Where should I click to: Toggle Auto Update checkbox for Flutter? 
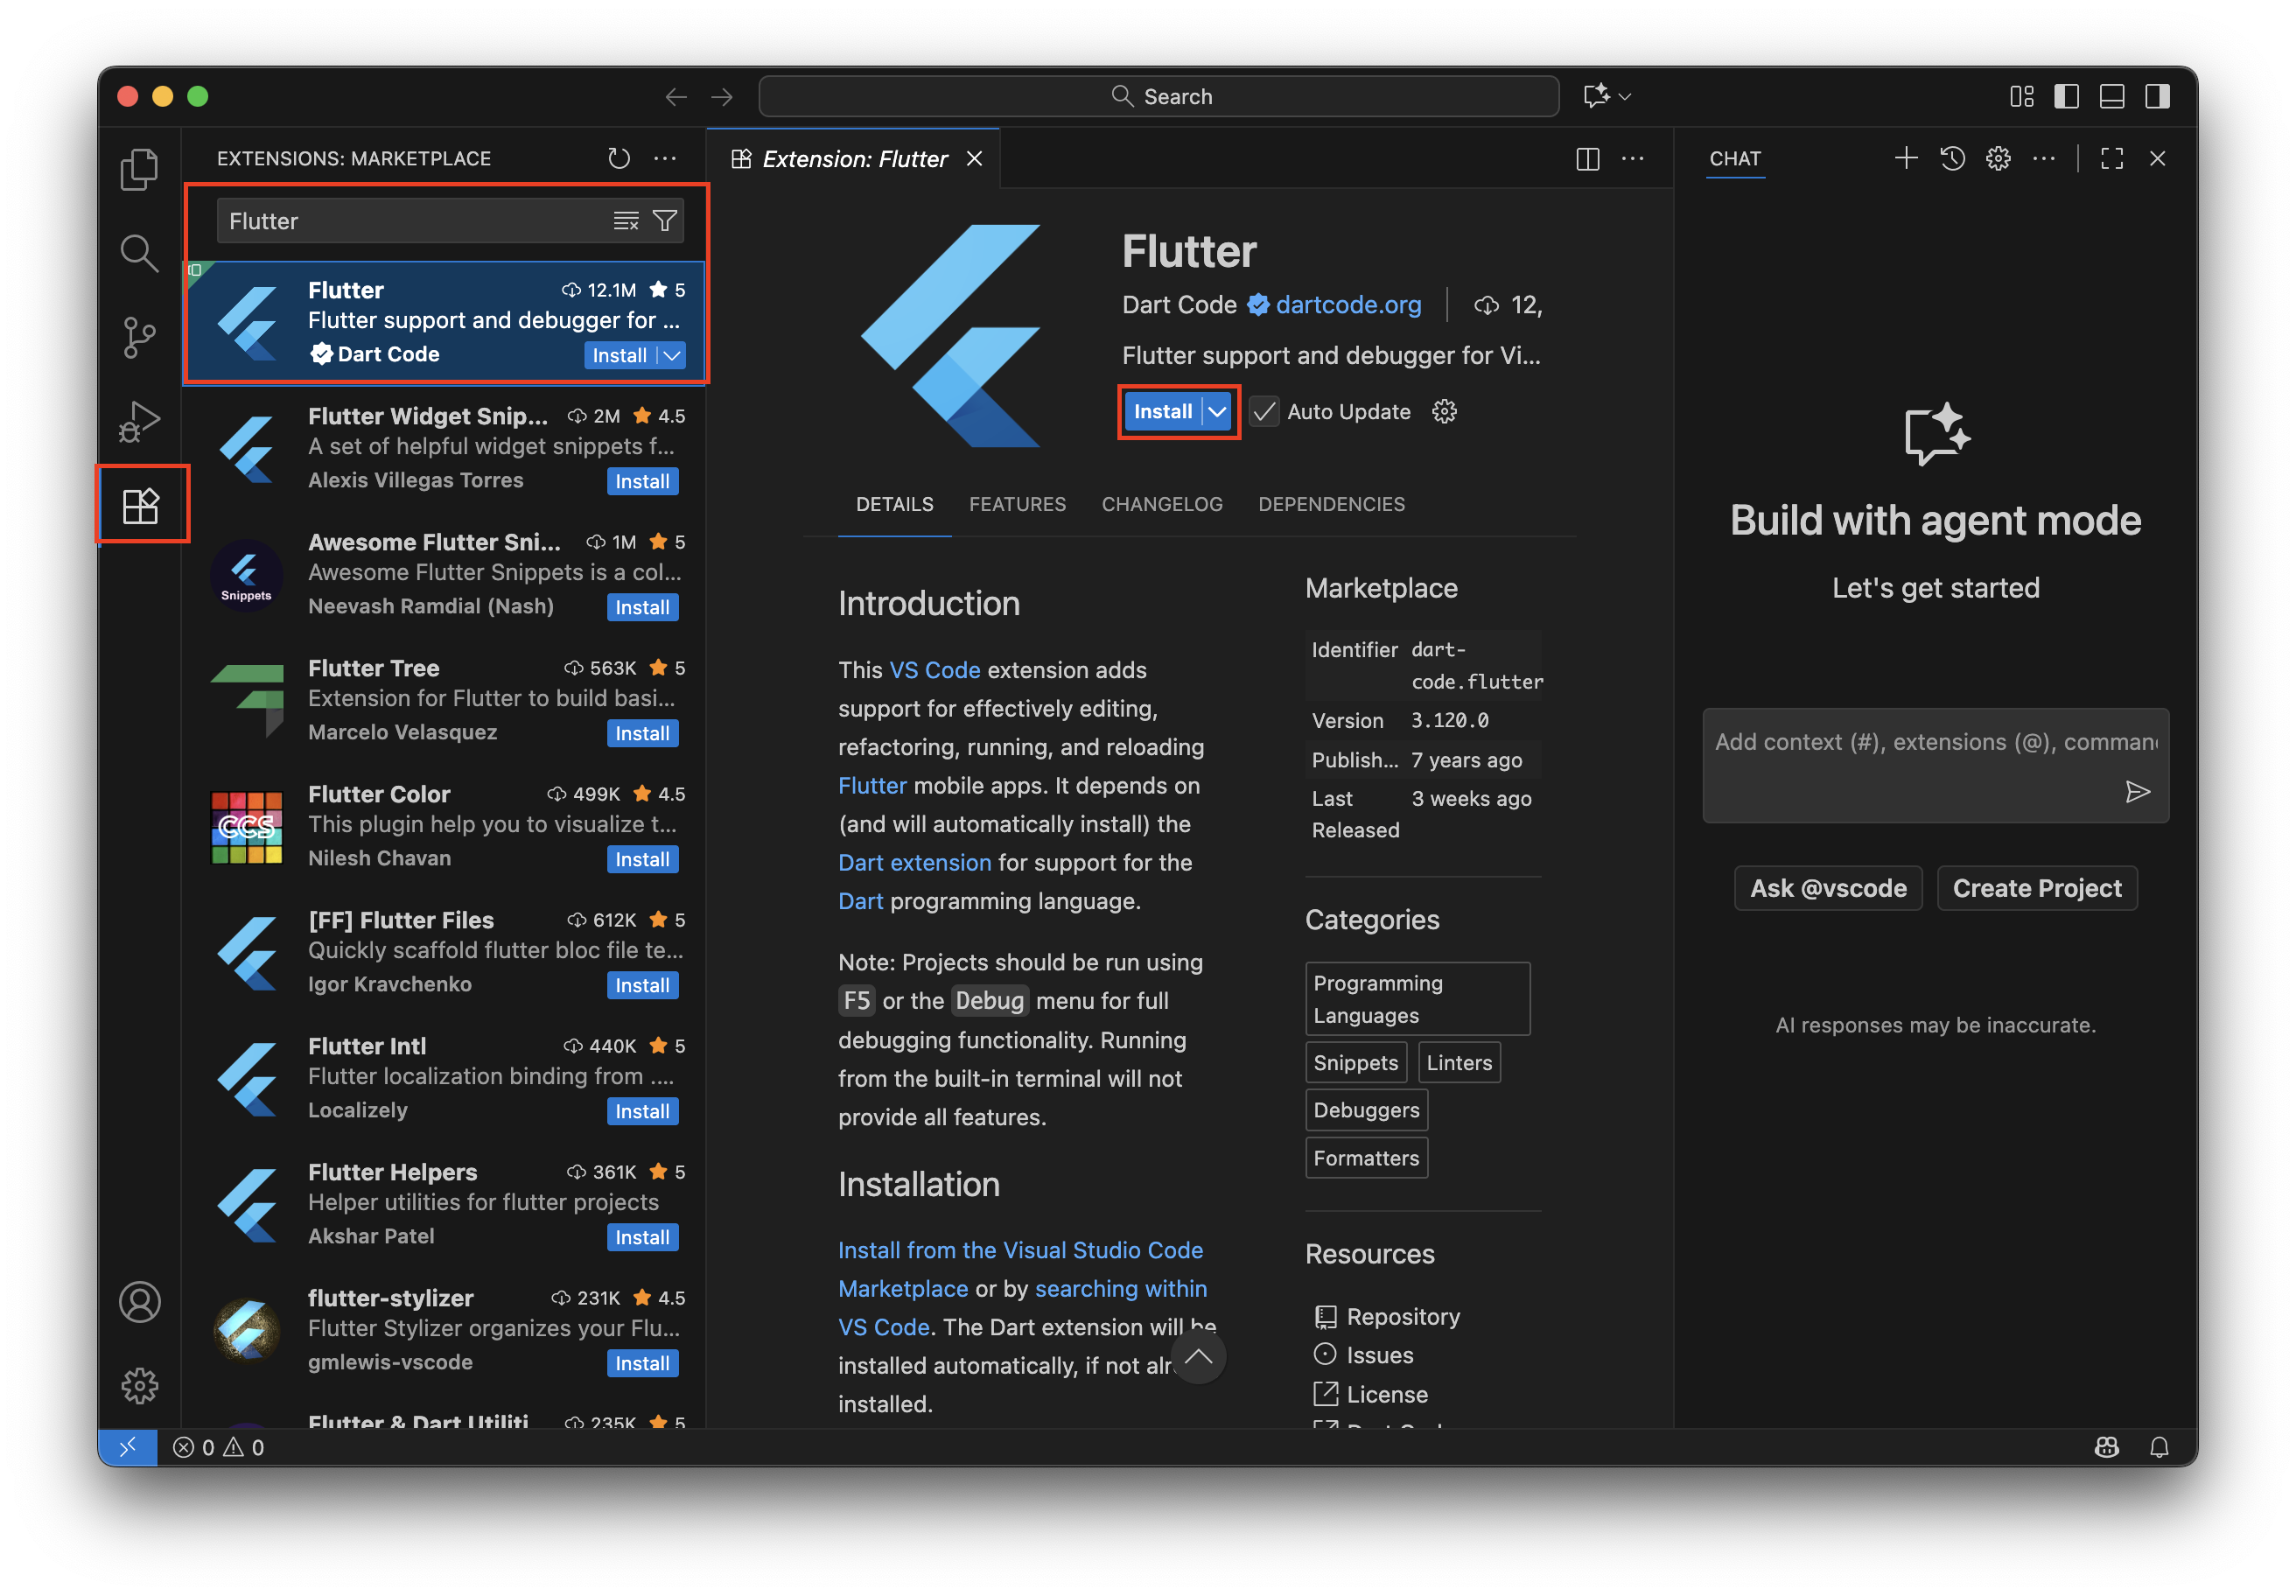coord(1265,411)
